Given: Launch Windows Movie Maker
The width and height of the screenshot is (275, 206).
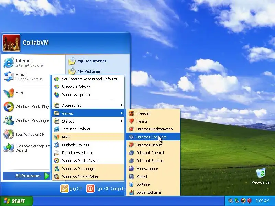Looking at the screenshot, I should coord(88,176).
